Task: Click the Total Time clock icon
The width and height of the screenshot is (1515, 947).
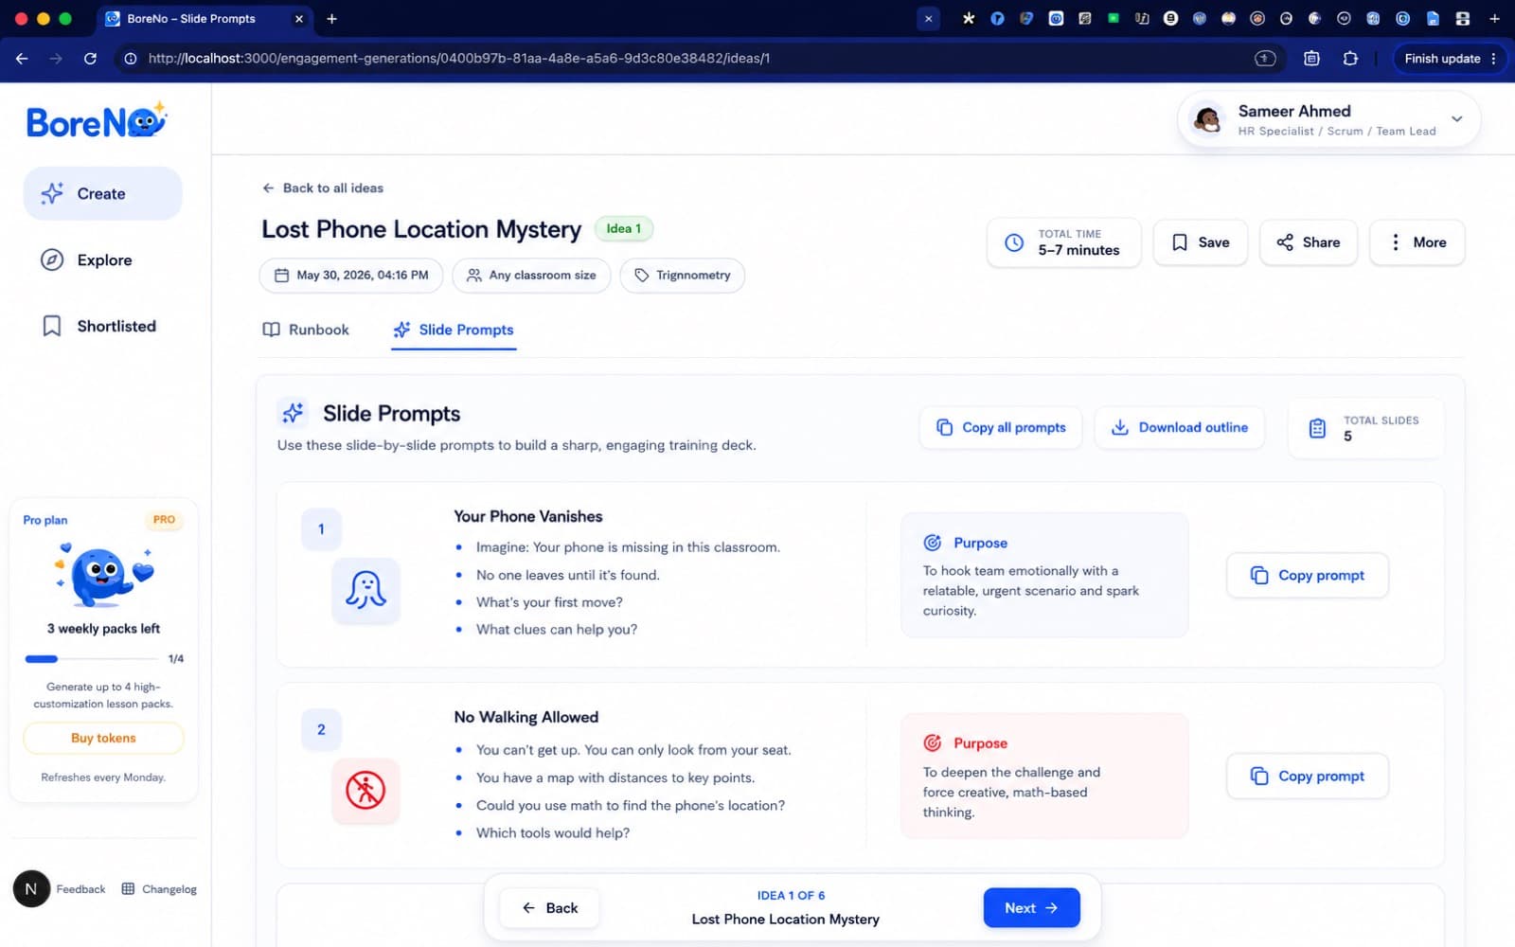Action: (x=1013, y=242)
